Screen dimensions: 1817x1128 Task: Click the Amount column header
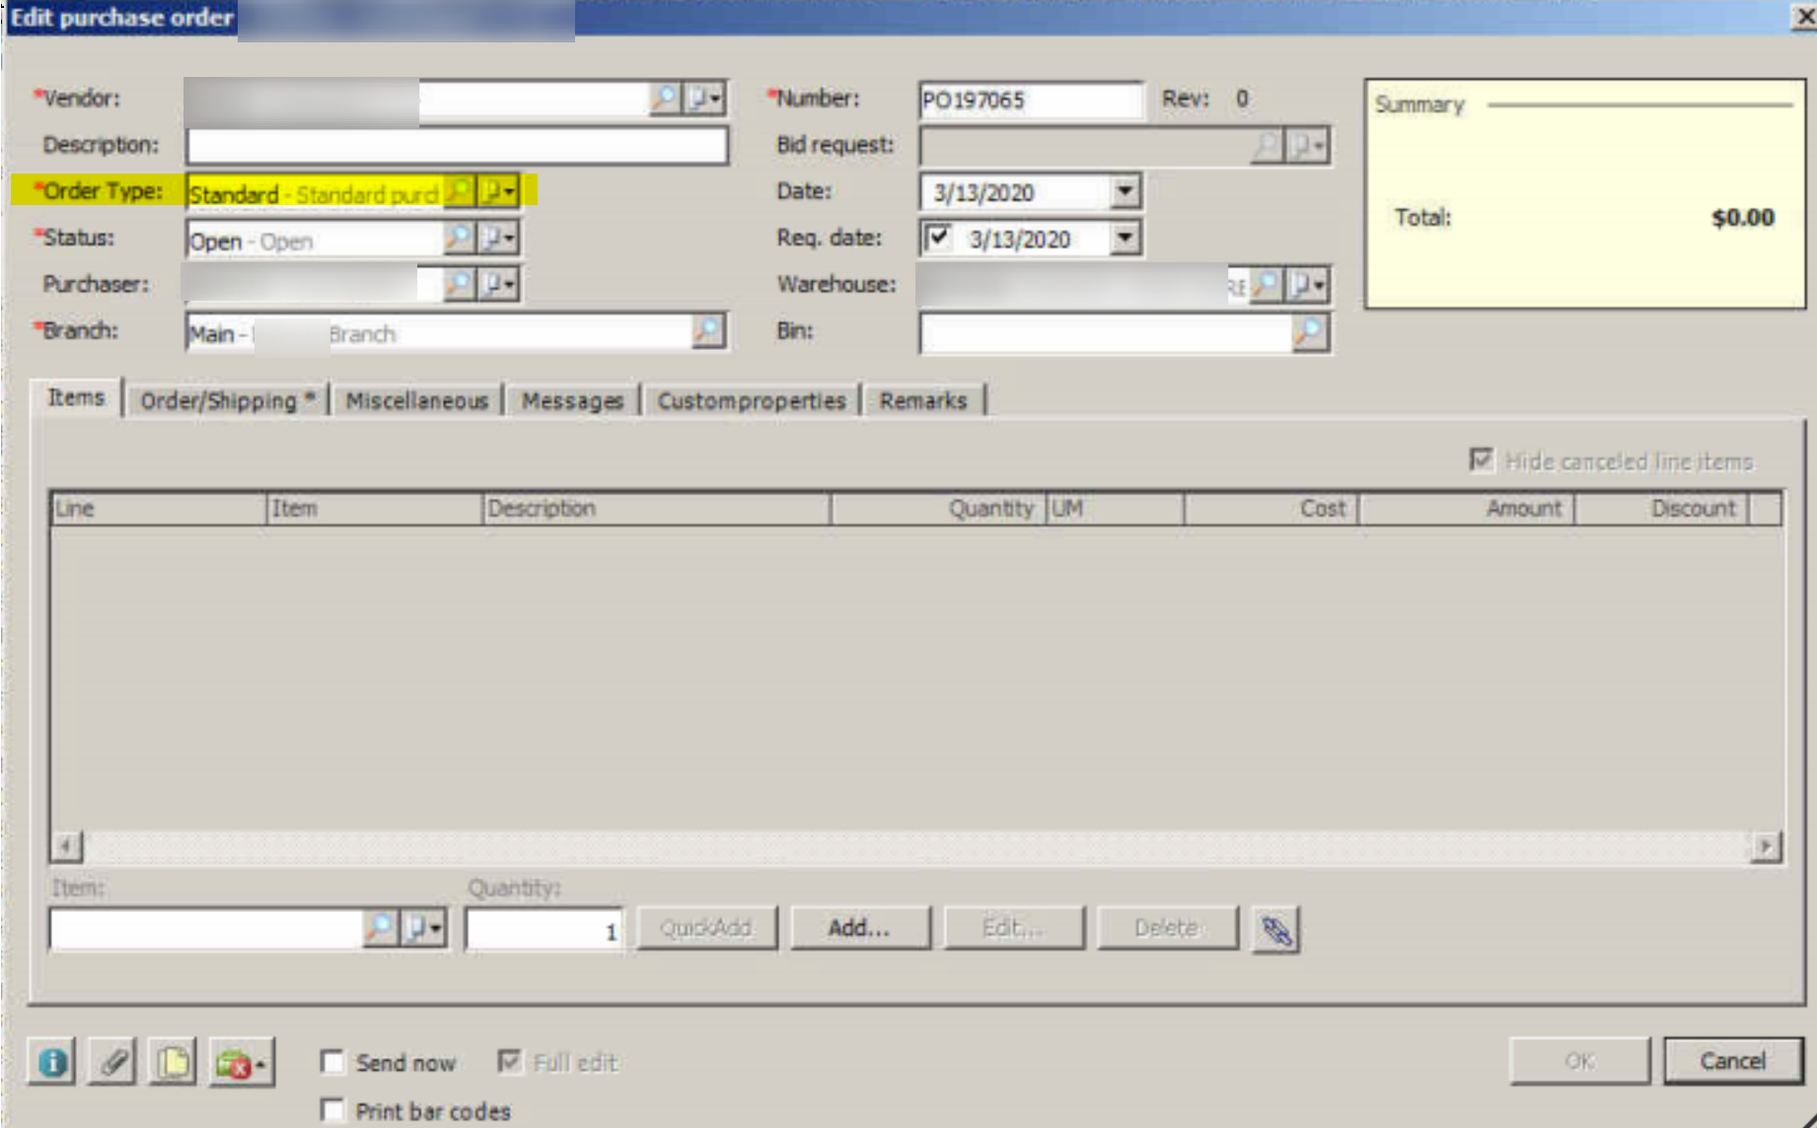pyautogui.click(x=1467, y=509)
